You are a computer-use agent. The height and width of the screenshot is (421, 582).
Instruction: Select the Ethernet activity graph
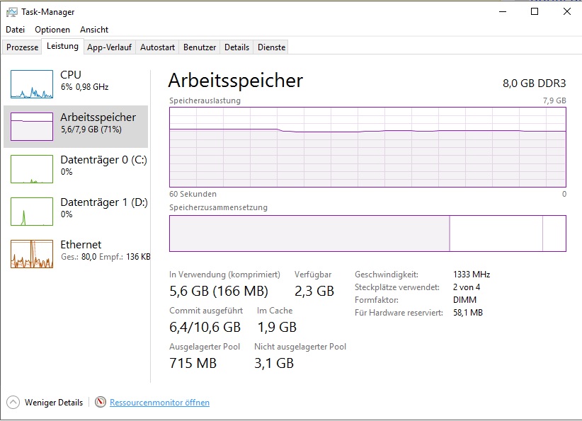click(32, 254)
